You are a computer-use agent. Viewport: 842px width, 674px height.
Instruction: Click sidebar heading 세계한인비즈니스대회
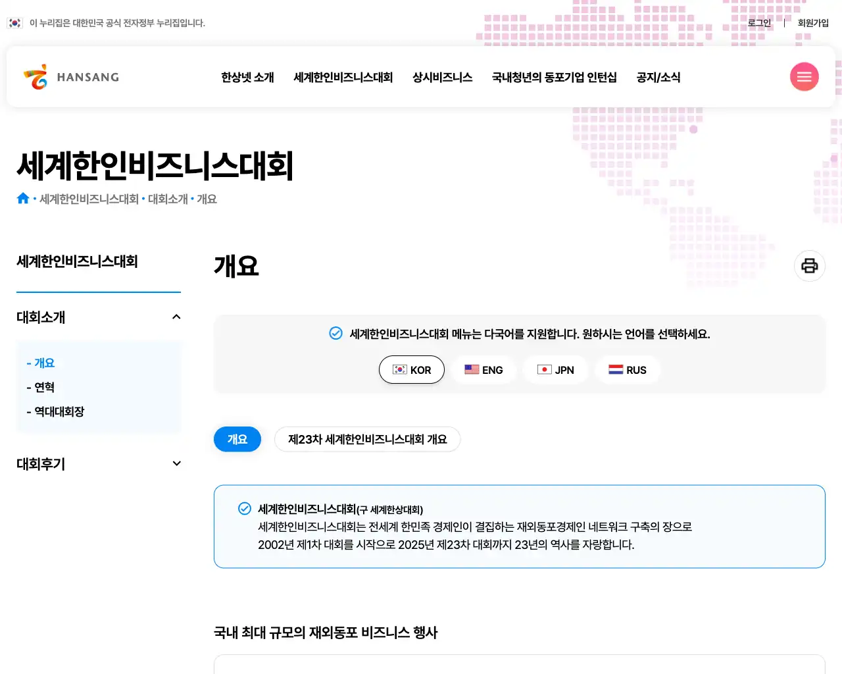point(77,261)
